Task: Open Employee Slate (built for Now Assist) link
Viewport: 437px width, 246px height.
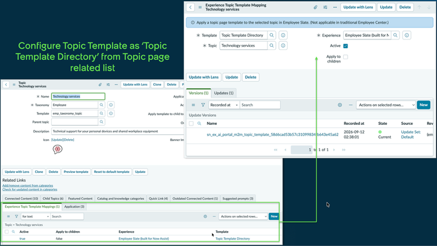Action: click(x=144, y=239)
